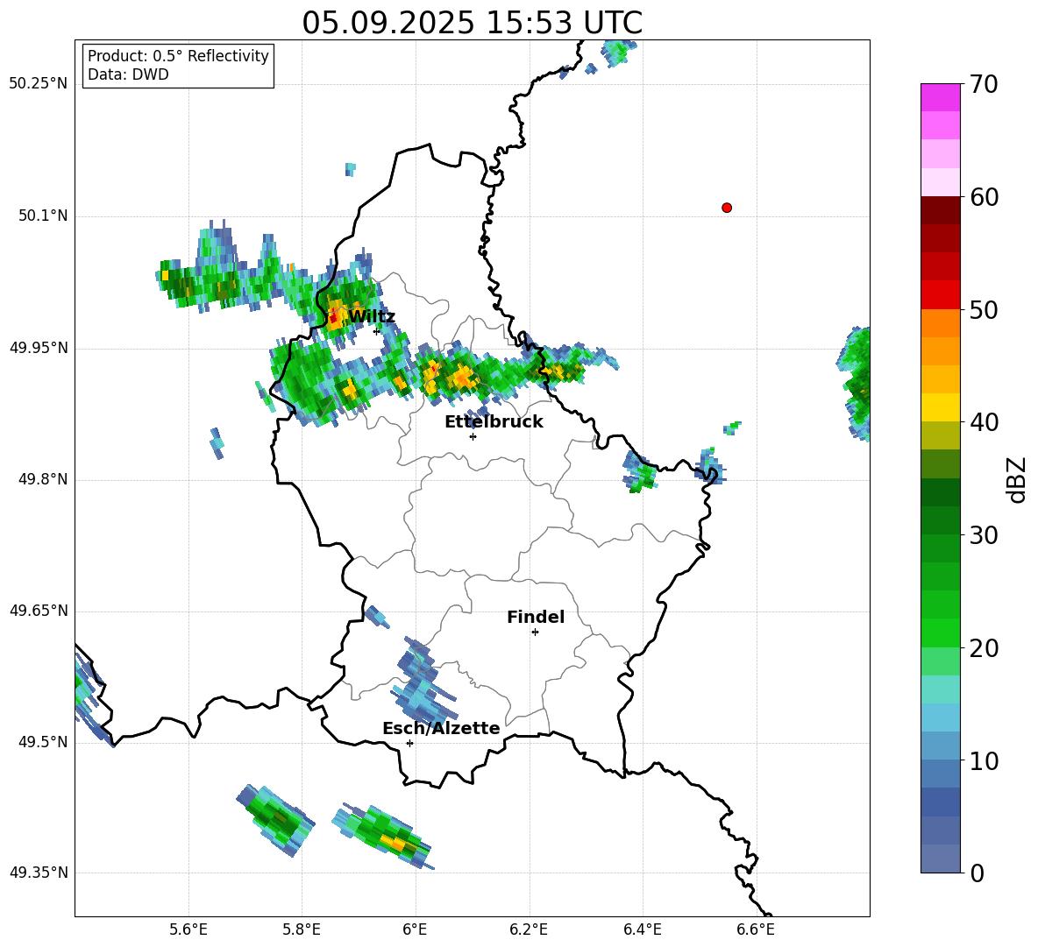
Task: Click the 49.95°N latitude label
Action: pos(38,348)
